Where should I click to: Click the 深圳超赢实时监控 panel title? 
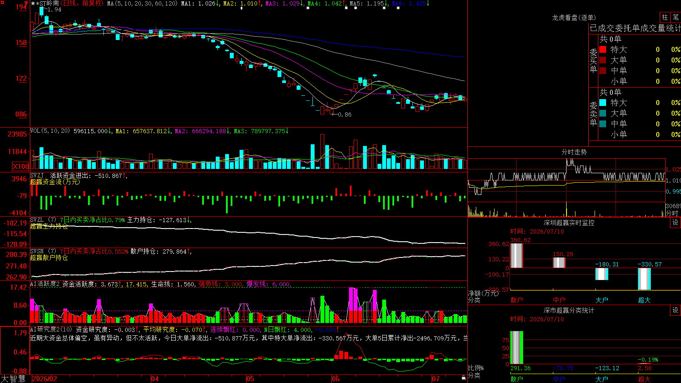(x=569, y=223)
